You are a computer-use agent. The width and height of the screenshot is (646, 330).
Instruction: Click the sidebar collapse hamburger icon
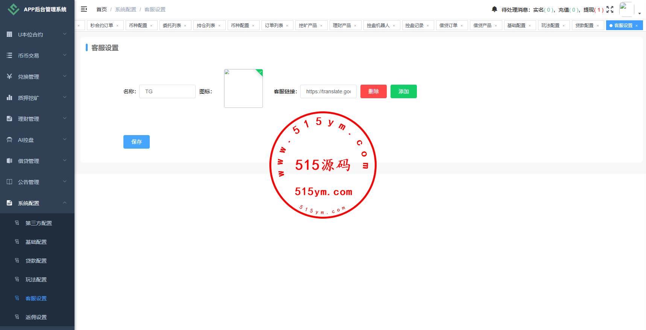[x=84, y=9]
